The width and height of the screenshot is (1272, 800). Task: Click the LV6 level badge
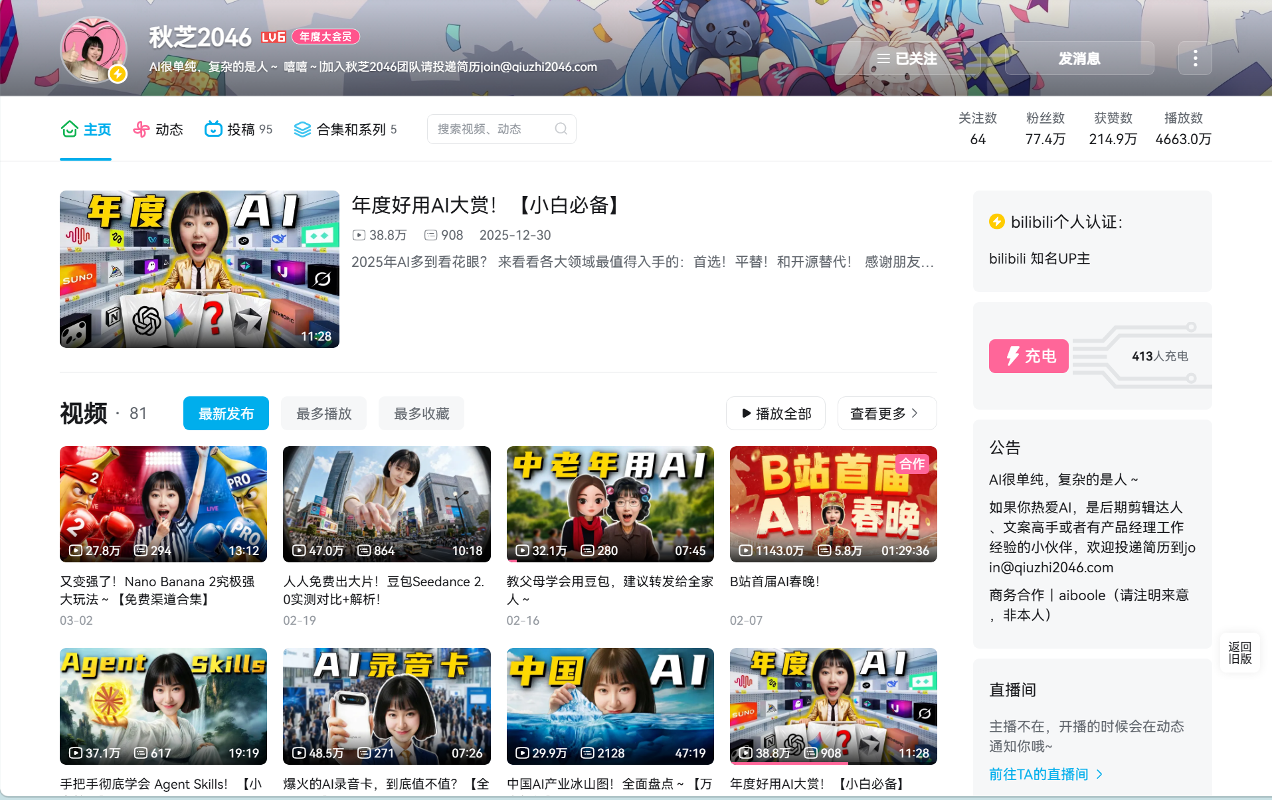[x=273, y=37]
